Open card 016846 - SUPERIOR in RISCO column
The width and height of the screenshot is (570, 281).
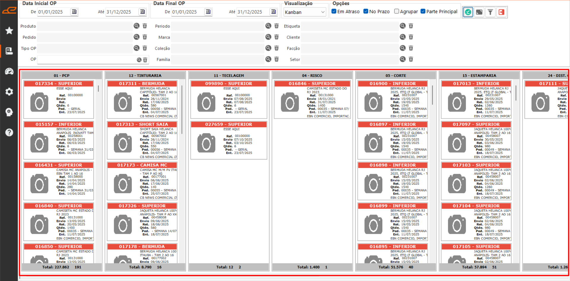coord(312,84)
